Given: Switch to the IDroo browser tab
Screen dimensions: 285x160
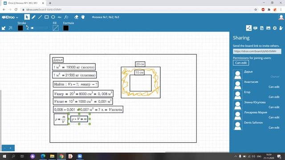Looking at the screenshot, I should [x=23, y=3].
